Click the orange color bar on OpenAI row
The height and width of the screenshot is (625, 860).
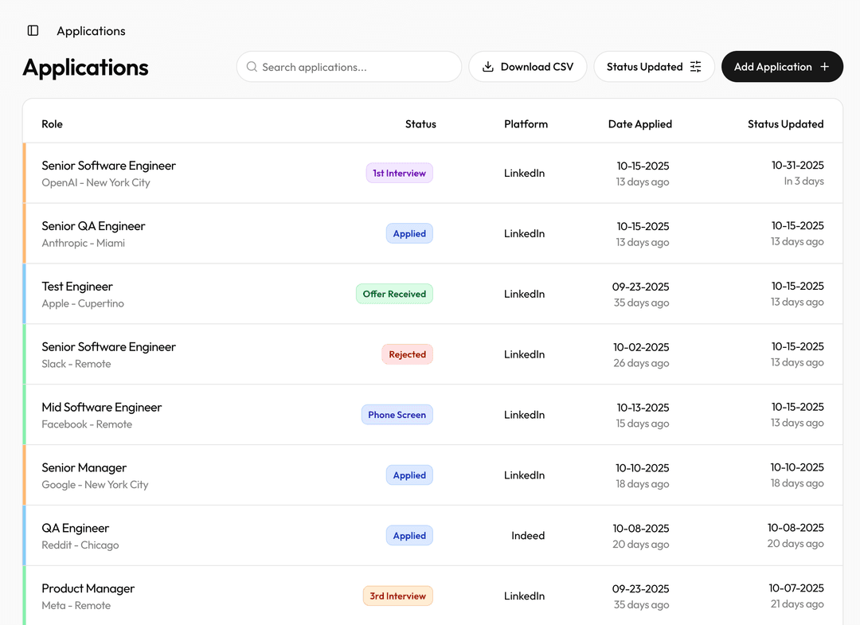point(25,174)
